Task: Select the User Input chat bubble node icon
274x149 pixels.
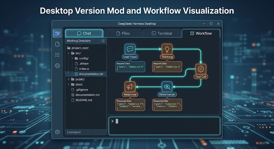Action: click(130, 49)
